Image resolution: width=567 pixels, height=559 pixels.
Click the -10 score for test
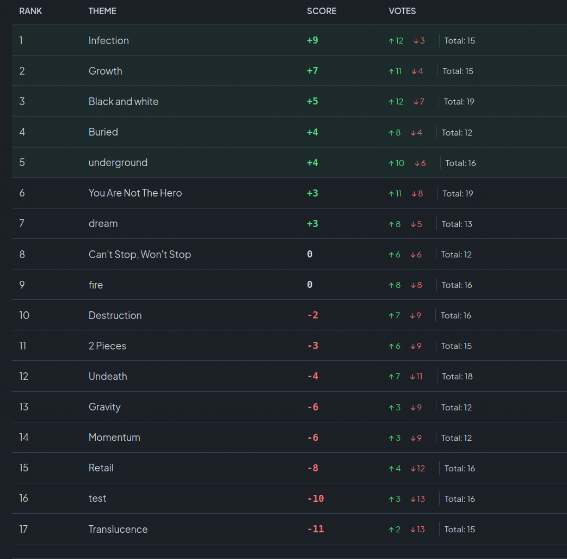click(x=316, y=499)
